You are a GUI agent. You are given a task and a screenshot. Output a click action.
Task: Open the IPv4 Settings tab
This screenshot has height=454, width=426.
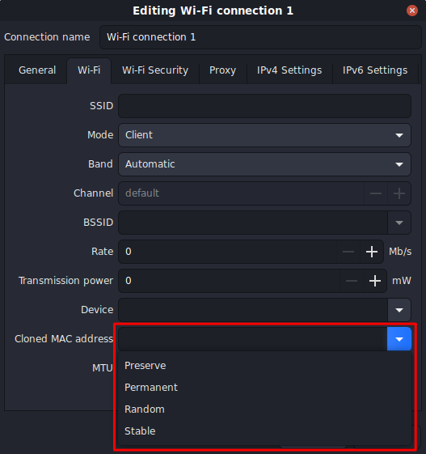(289, 70)
